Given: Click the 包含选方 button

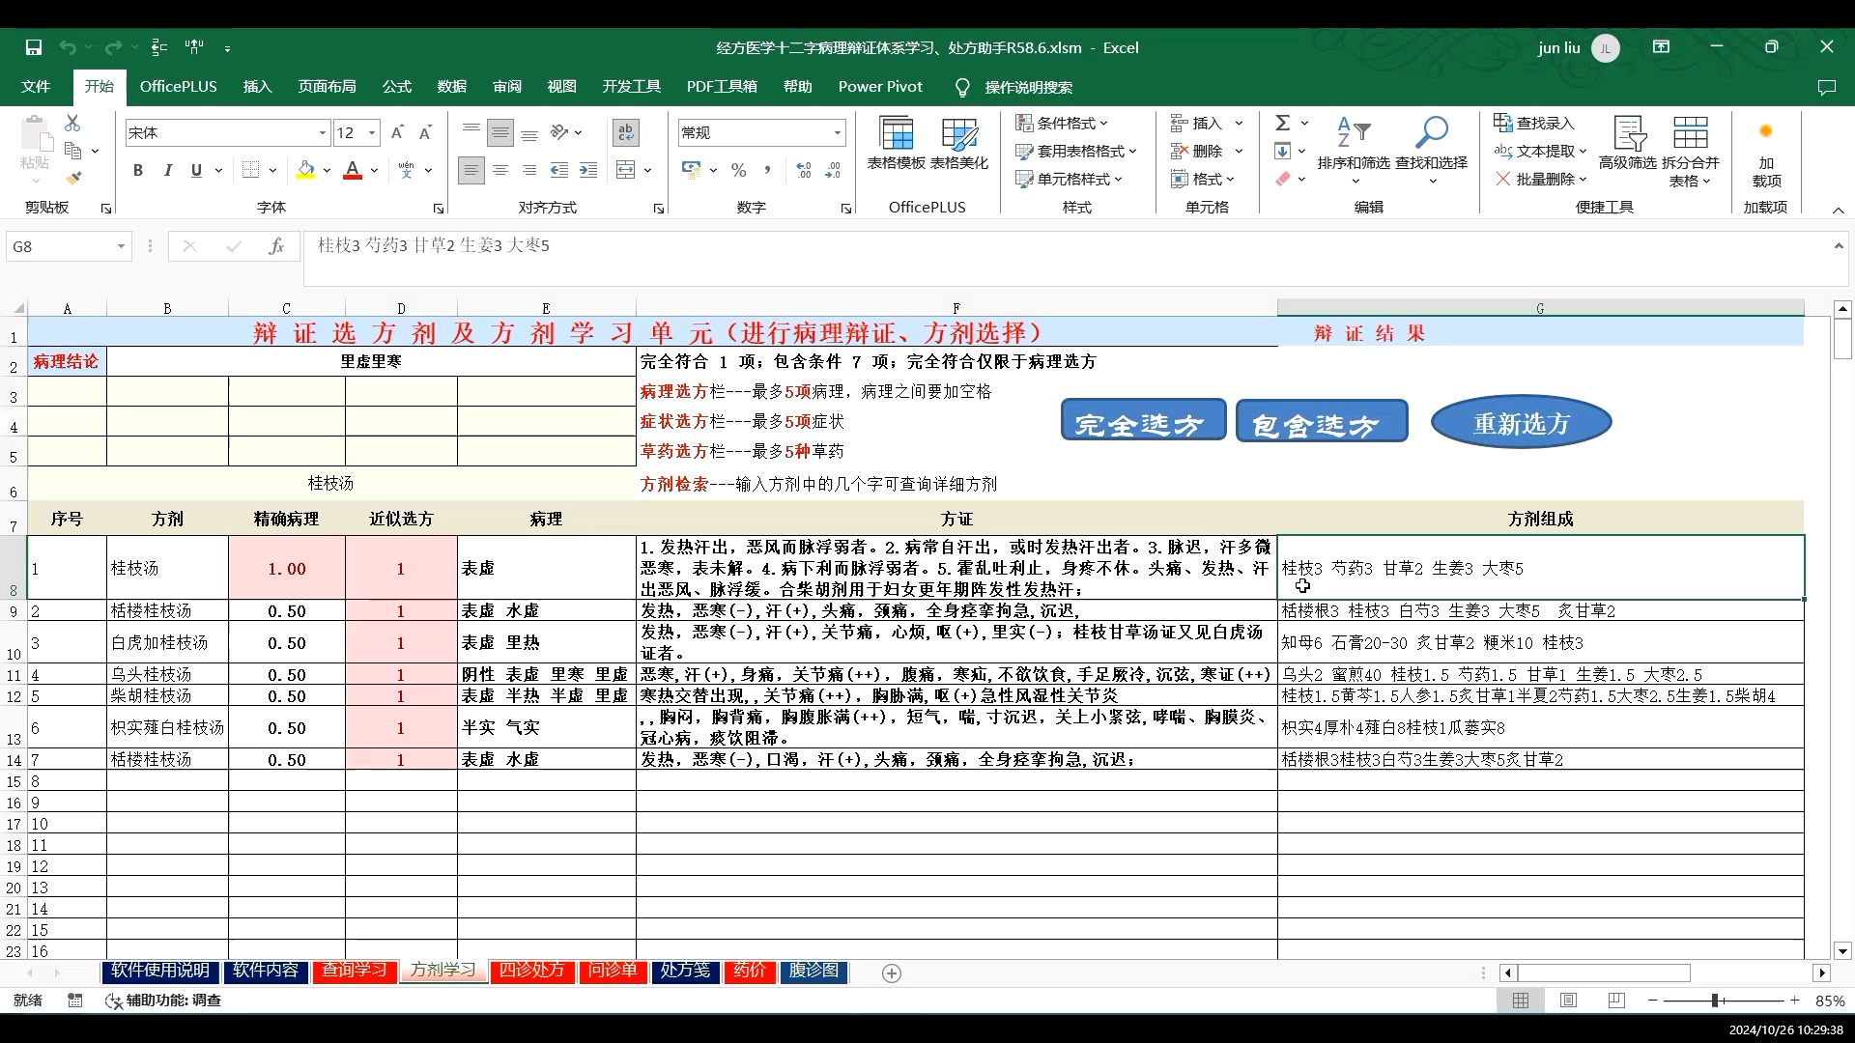Looking at the screenshot, I should click(1322, 422).
